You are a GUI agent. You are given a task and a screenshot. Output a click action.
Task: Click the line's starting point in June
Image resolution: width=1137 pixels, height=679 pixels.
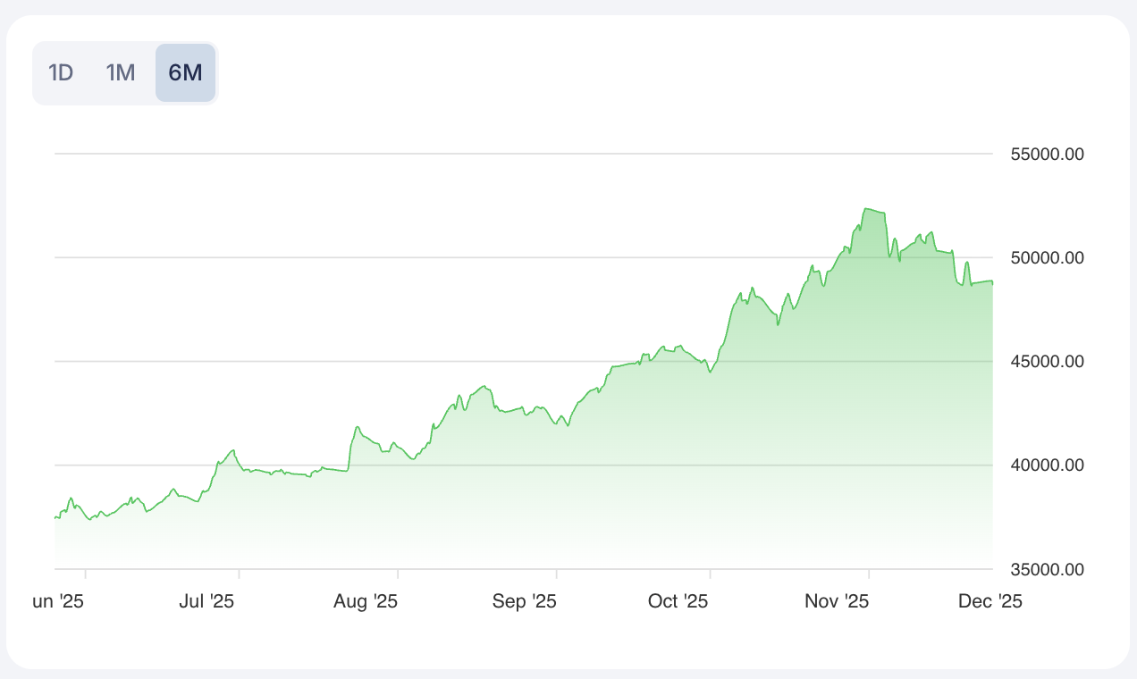(x=55, y=517)
